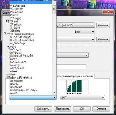The height and width of the screenshot is (115, 116).
Task: Click the list scrollbar thumb
Action: pos(54,9)
